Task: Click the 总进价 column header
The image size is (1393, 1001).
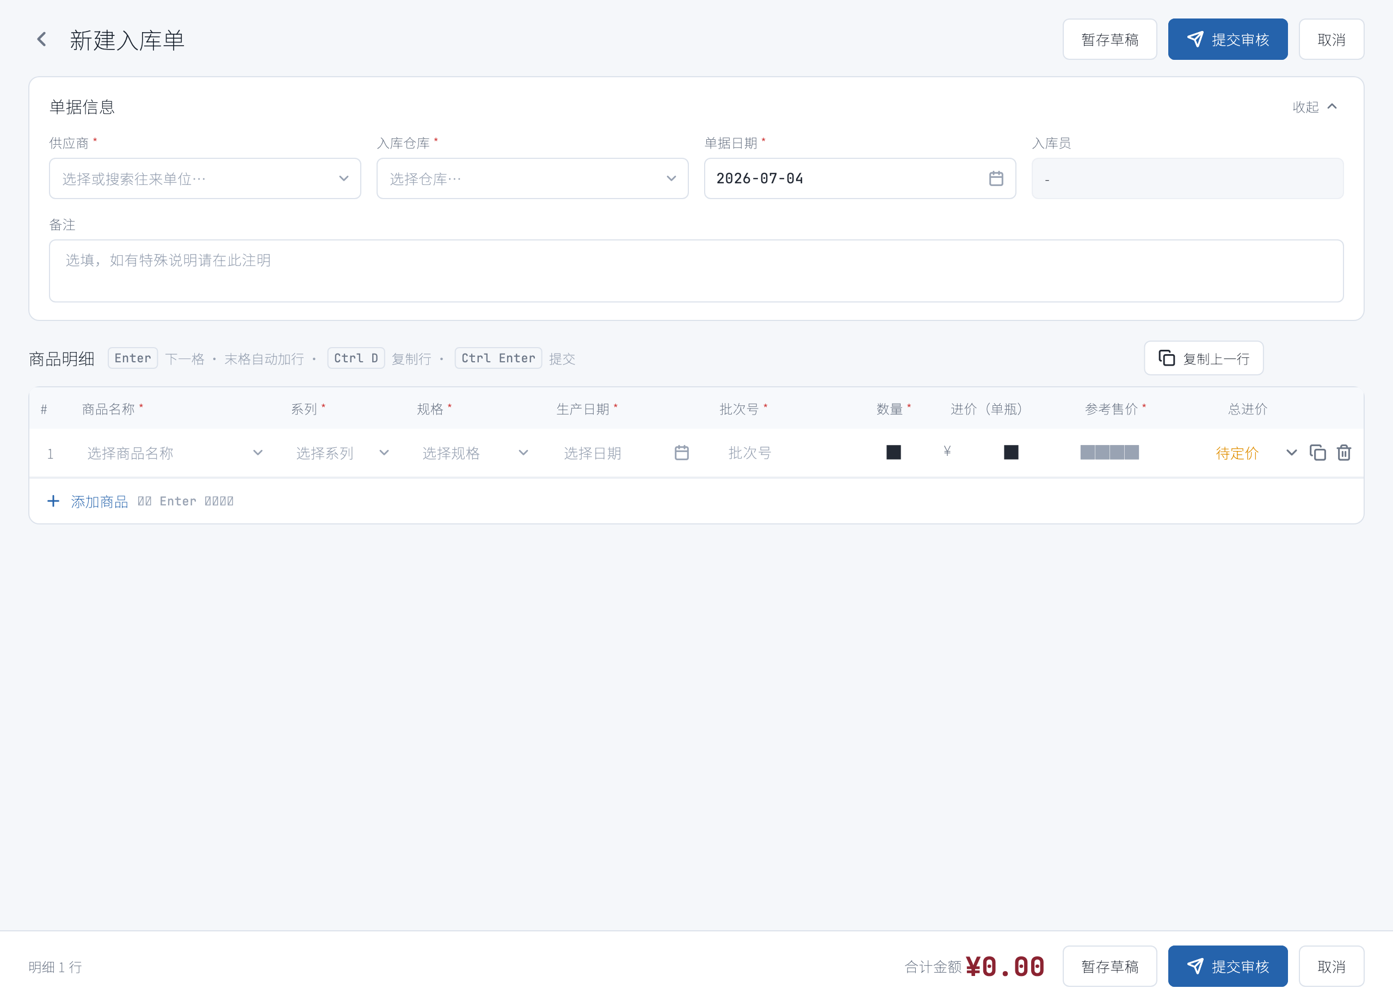Action: (1247, 409)
